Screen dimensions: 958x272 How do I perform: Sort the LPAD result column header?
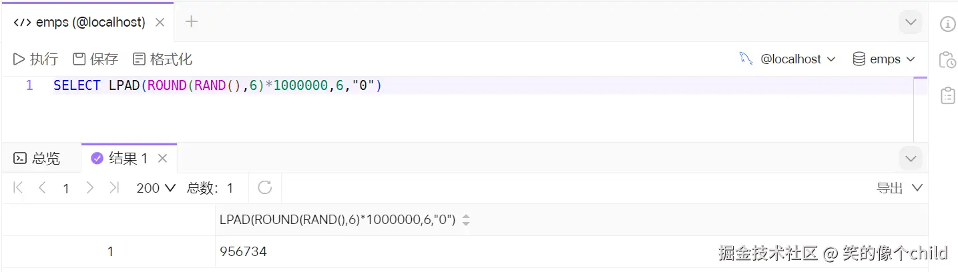(466, 220)
